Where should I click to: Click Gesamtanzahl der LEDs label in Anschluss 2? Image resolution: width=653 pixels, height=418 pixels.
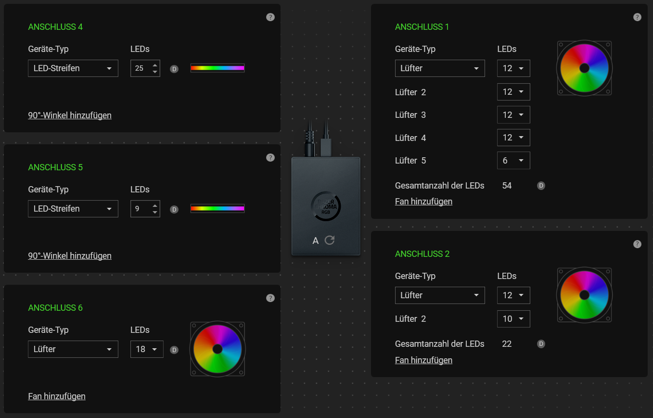439,344
